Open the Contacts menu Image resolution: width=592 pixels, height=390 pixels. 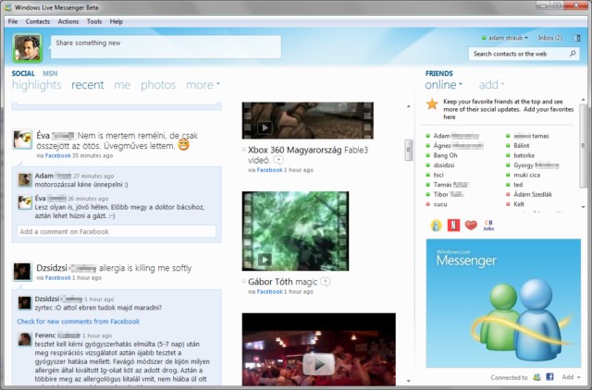pos(38,21)
